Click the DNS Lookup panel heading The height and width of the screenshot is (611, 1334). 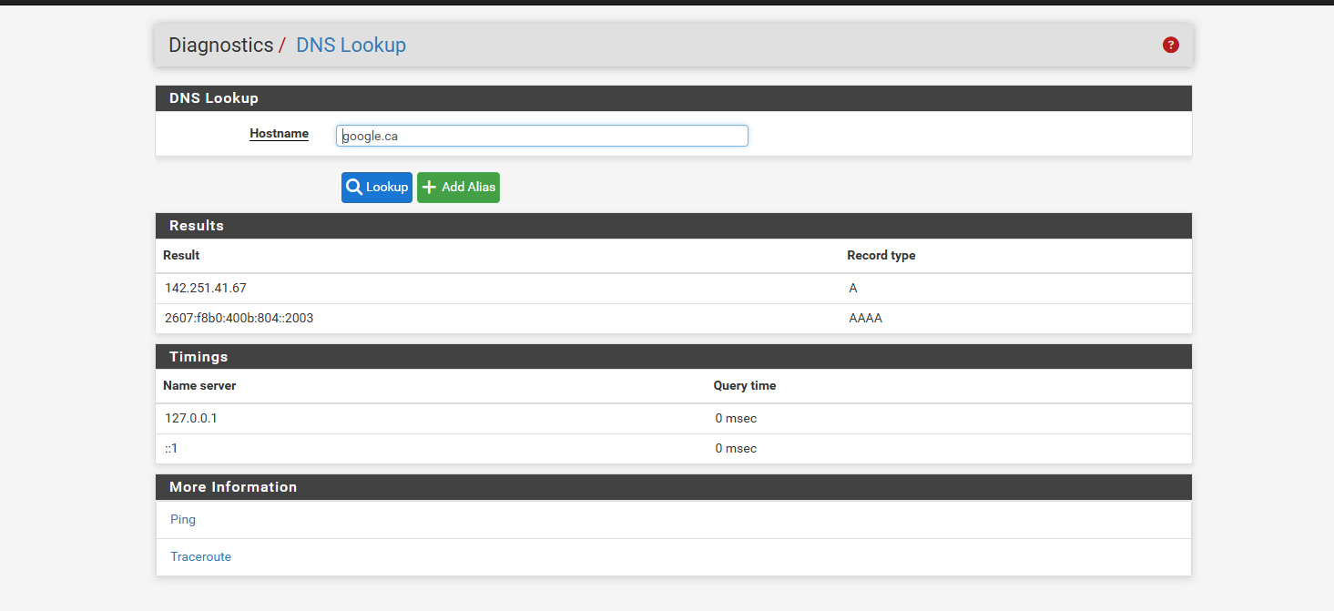(x=214, y=98)
